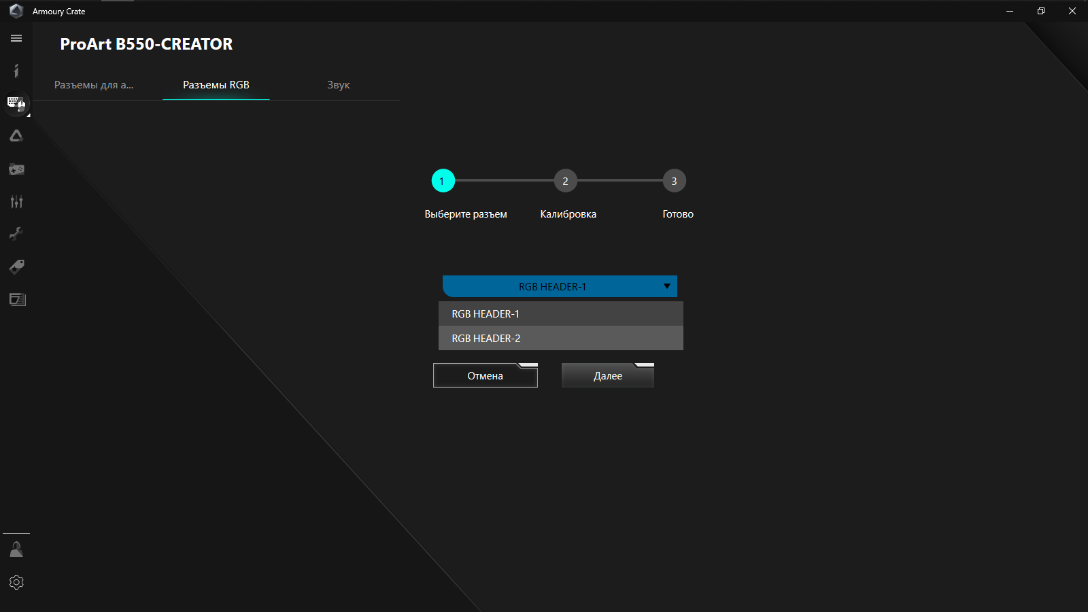The width and height of the screenshot is (1088, 612).
Task: Select step 2 Калибровка on the progress stepper
Action: pyautogui.click(x=565, y=180)
